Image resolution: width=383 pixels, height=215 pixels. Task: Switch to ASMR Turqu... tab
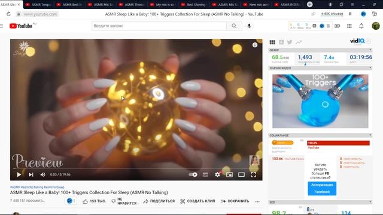point(38,4)
